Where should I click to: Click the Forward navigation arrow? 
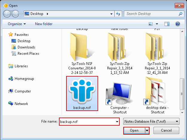[x=15, y=14]
